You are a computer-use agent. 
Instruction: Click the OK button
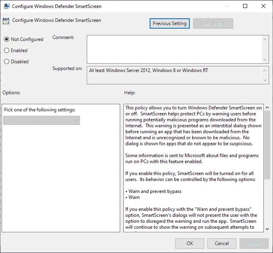[x=189, y=243]
